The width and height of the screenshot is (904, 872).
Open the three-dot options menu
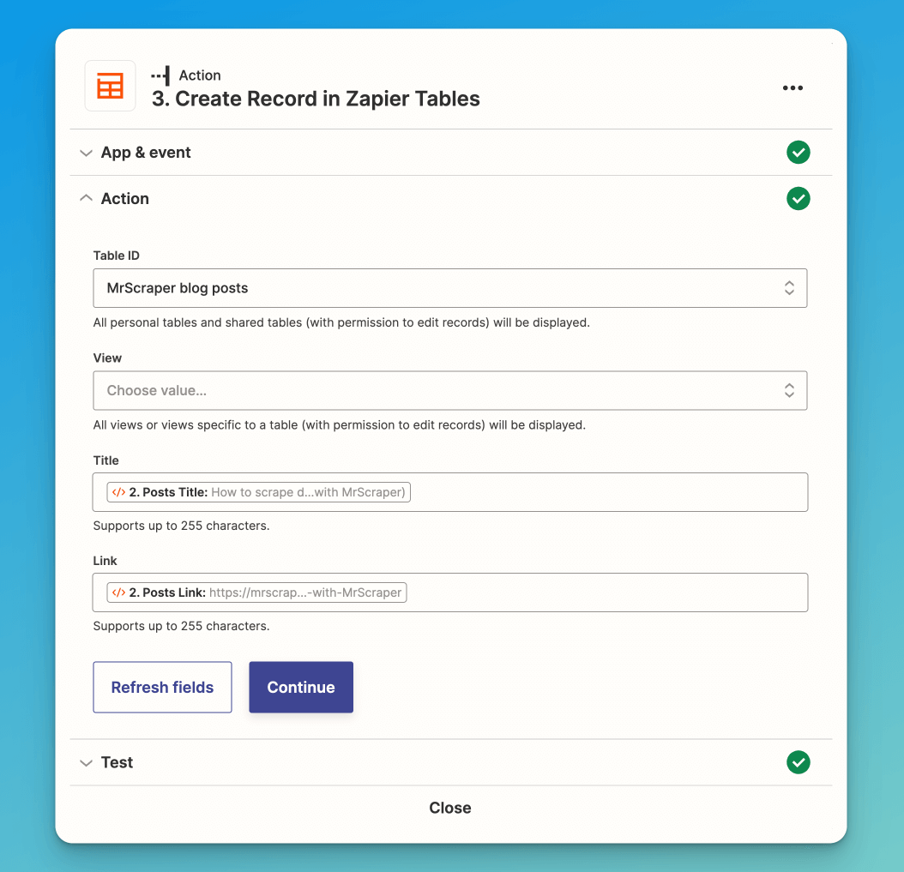pyautogui.click(x=792, y=87)
